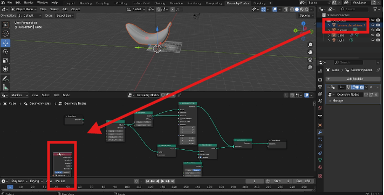Select the Measure tool
This screenshot has width=384, height=195.
coord(5,87)
